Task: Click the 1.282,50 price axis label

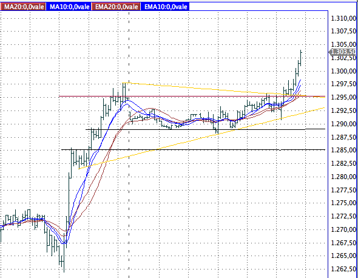Action: pyautogui.click(x=343, y=163)
